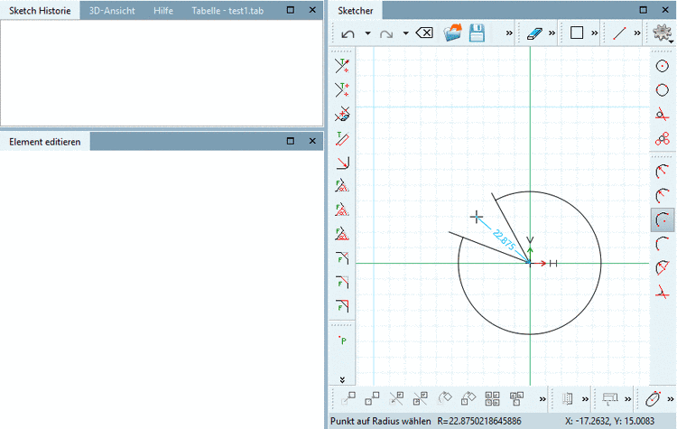Expand transform toolbar overflow chevron

pyautogui.click(x=543, y=399)
